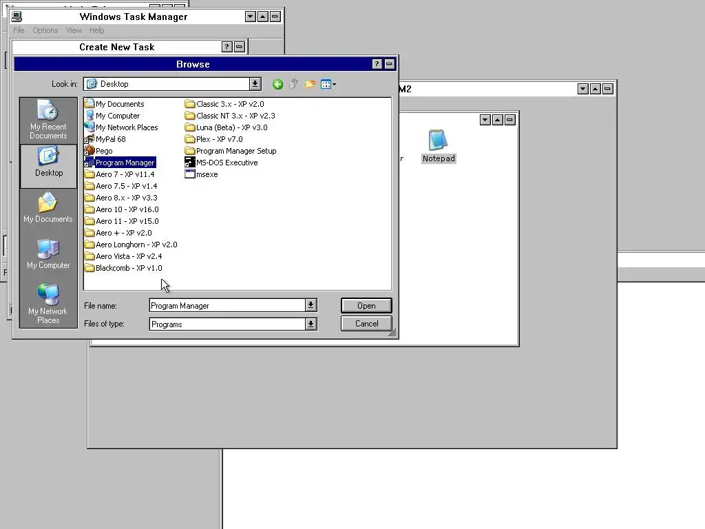Select the Aero Vista - XP v2.4 folder
This screenshot has height=529, width=705.
(124, 256)
